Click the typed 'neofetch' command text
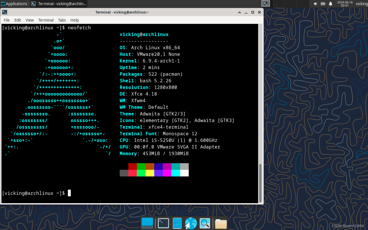Viewport: 368px width, 230px height. (79, 28)
